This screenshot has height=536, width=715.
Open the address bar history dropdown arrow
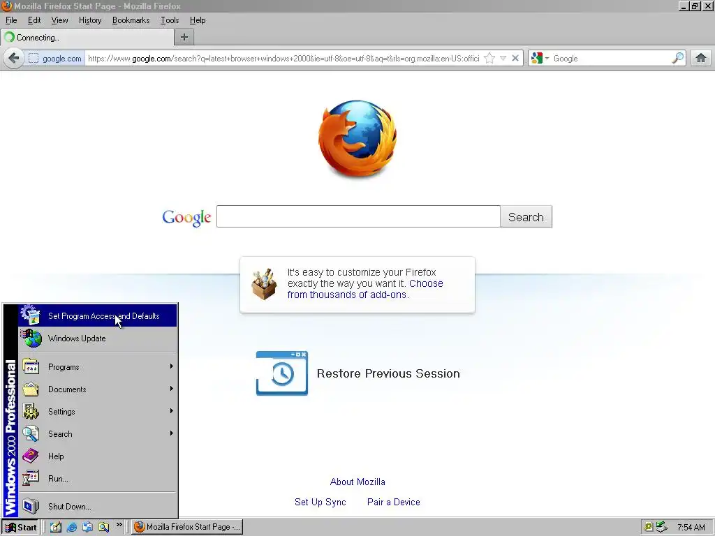tap(503, 59)
